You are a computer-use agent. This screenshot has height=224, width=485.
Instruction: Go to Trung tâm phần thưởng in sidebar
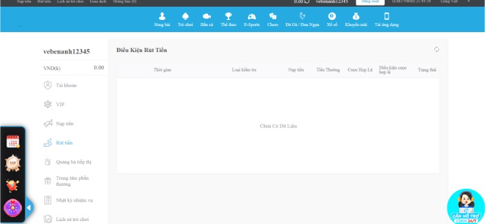[72, 181]
